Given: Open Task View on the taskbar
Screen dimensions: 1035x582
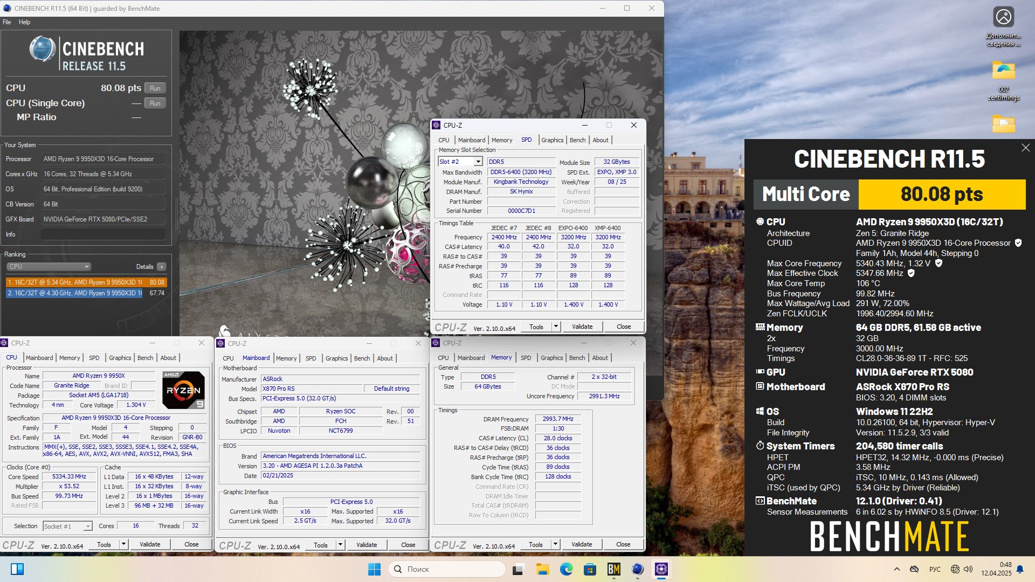Looking at the screenshot, I should [518, 569].
